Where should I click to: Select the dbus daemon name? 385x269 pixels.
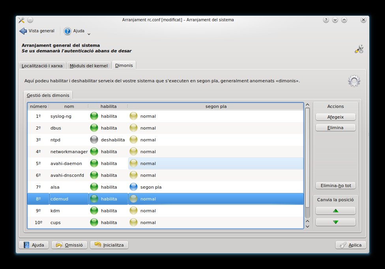pos(56,128)
